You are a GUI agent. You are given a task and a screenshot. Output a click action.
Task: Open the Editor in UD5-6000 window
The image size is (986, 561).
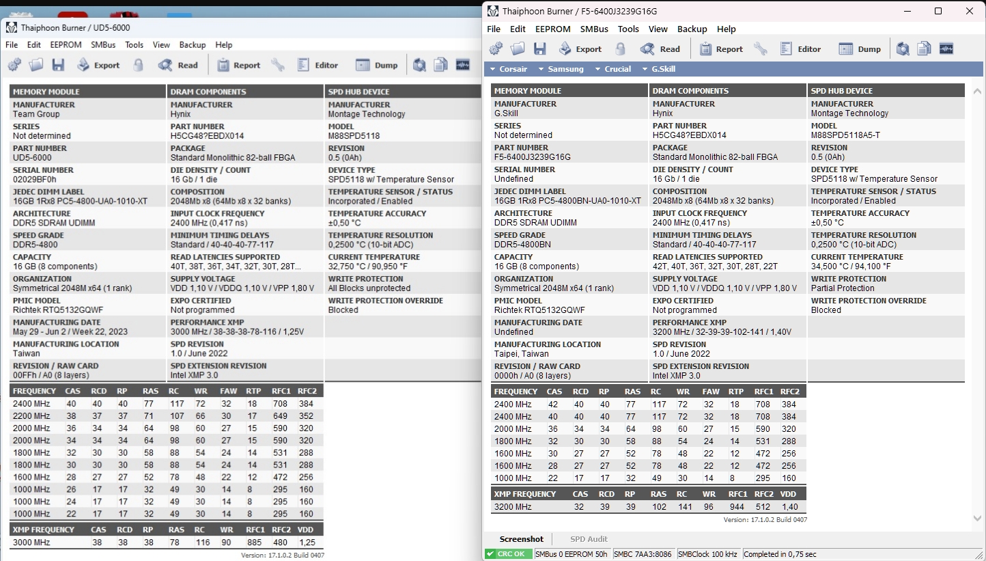coord(318,65)
